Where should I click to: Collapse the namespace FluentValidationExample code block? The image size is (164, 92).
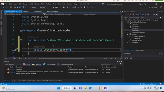click(21, 31)
